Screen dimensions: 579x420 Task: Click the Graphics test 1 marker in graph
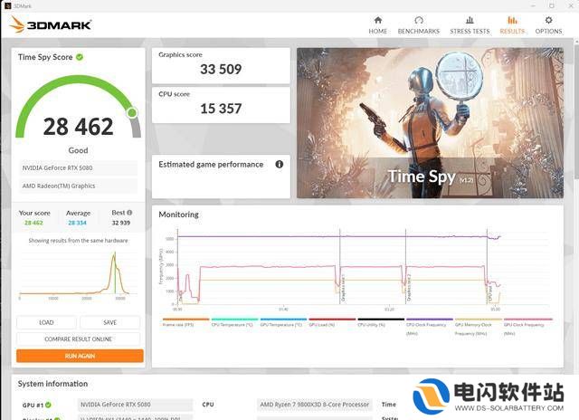(344, 287)
